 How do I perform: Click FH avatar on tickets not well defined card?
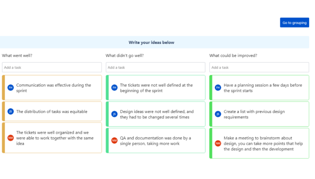point(114,88)
